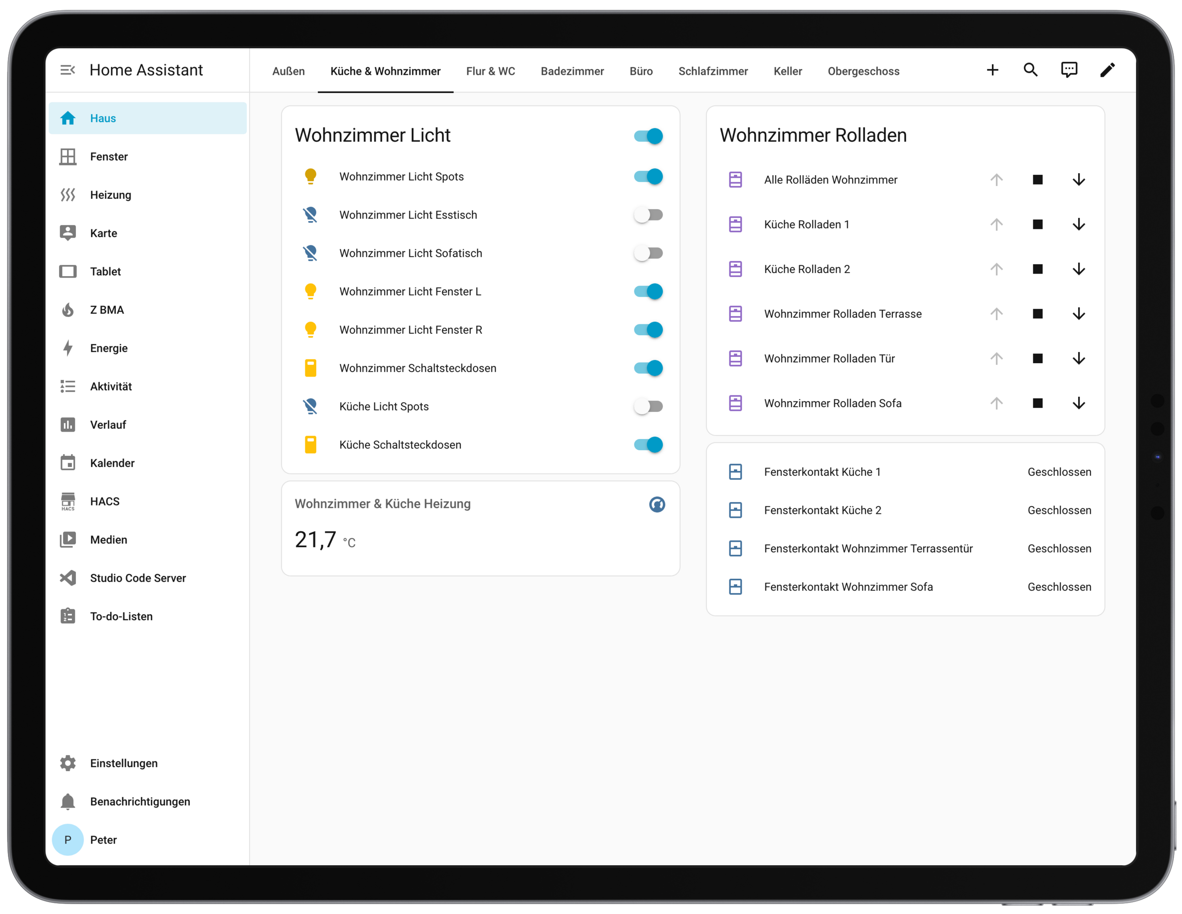Image resolution: width=1182 pixels, height=914 pixels.
Task: Click the heating thermostat icon
Action: click(x=657, y=504)
